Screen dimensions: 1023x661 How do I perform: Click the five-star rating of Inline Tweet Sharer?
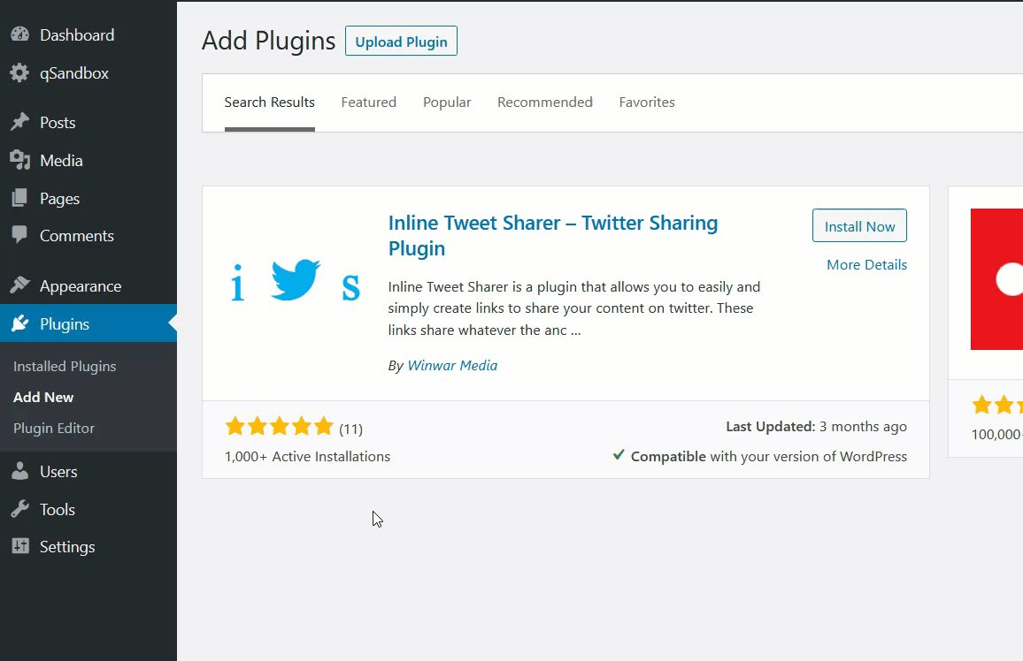(280, 426)
